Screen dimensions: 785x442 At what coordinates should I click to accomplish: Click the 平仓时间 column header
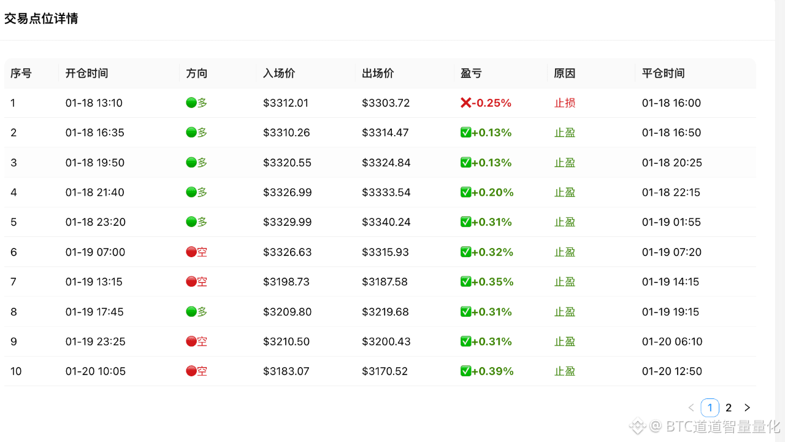[663, 73]
